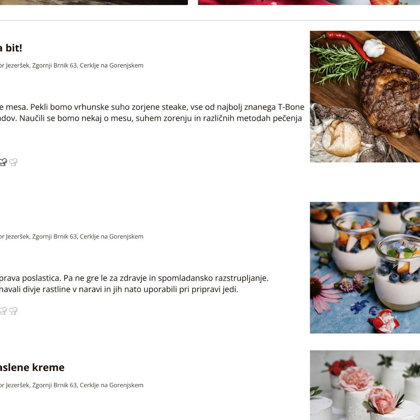Open the 'aslene kreme' workshop heading
This screenshot has width=420, height=420.
(32, 367)
